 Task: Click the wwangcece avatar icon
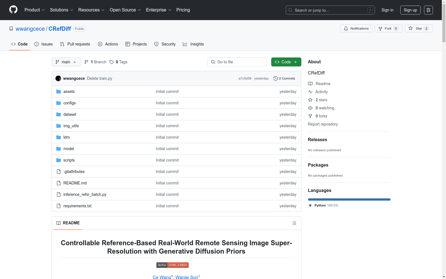58,78
